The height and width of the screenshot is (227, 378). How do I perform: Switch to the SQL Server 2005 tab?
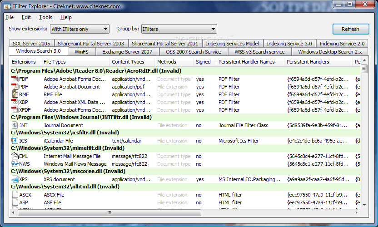[31, 44]
